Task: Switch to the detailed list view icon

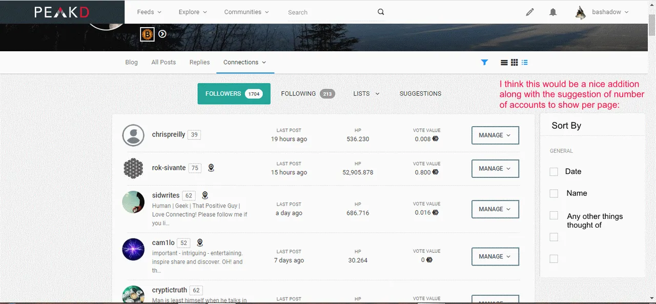Action: click(x=525, y=63)
